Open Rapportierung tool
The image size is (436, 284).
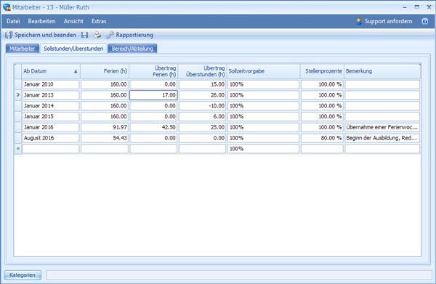coord(129,35)
